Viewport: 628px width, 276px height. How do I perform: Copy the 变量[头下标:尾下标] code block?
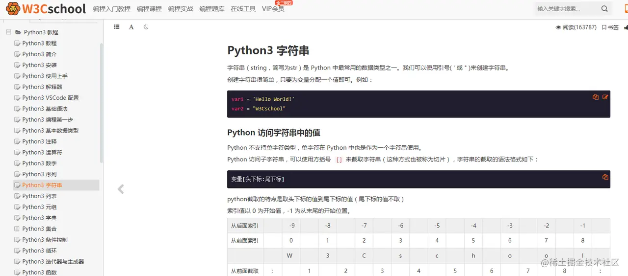tap(605, 177)
